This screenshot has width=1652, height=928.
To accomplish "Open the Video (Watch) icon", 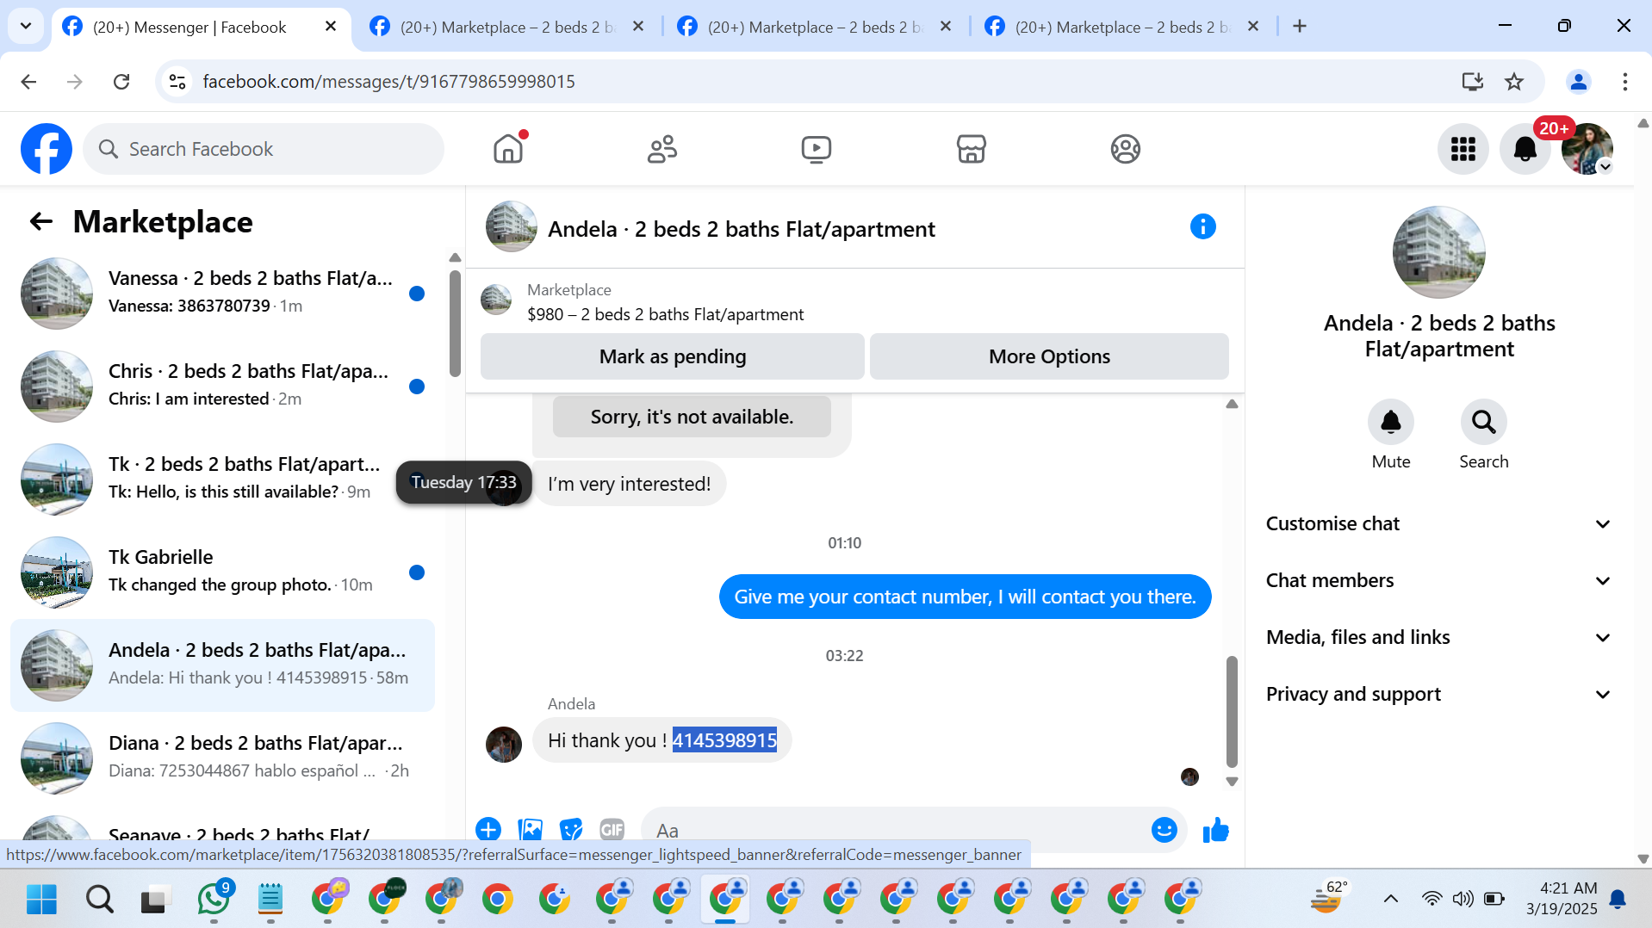I will tap(817, 149).
